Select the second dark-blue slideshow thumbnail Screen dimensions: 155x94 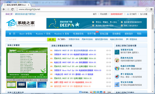(x=21, y=85)
